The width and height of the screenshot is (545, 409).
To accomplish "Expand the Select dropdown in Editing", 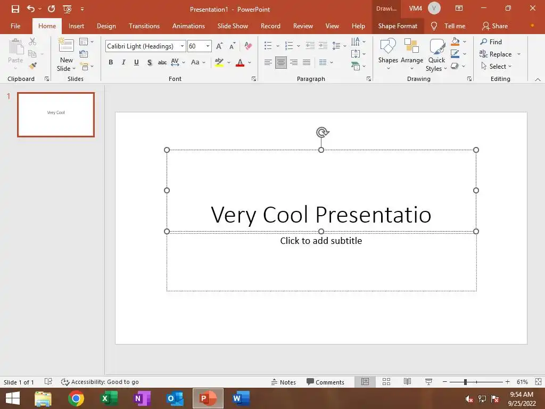I will click(x=497, y=67).
